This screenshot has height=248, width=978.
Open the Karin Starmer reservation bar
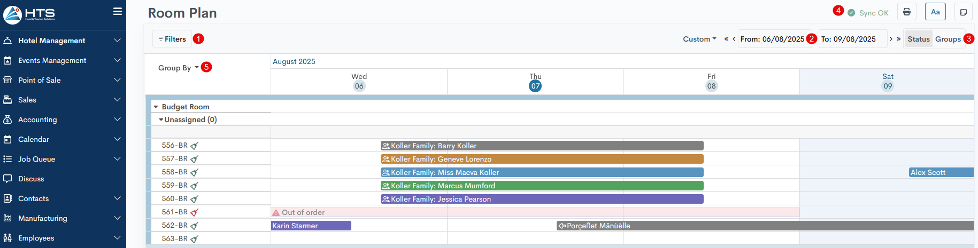click(x=311, y=226)
